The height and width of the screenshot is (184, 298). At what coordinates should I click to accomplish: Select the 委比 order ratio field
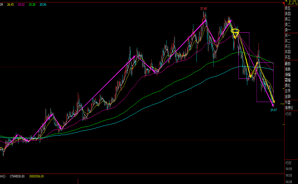point(288,86)
